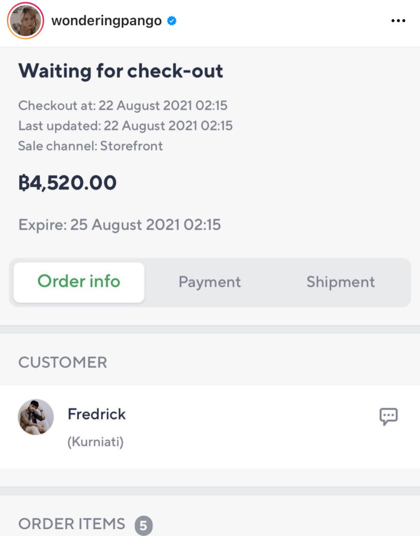Click the Last updated timestamp
Viewport: 420px width, 536px height.
[x=125, y=126]
